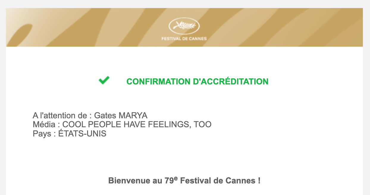
Task: Click the "79e" edition number
Action: [x=171, y=180]
